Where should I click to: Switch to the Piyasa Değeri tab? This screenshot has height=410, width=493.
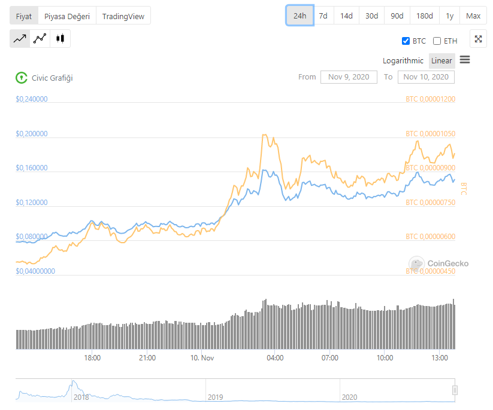[67, 16]
